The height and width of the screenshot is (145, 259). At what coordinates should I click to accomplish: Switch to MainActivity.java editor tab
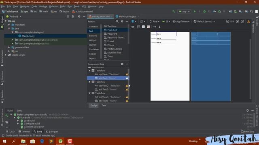(127, 17)
